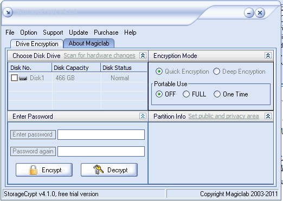The width and height of the screenshot is (283, 201).
Task: Tick the Disk1 checkbox
Action: click(x=14, y=78)
